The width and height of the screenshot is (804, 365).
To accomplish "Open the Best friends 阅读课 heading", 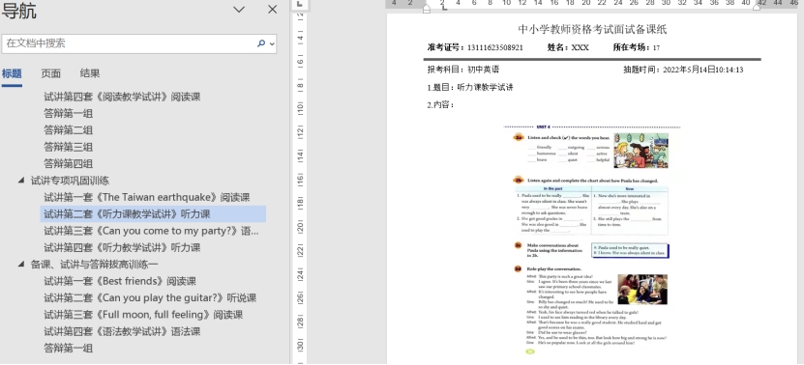I will click(120, 281).
